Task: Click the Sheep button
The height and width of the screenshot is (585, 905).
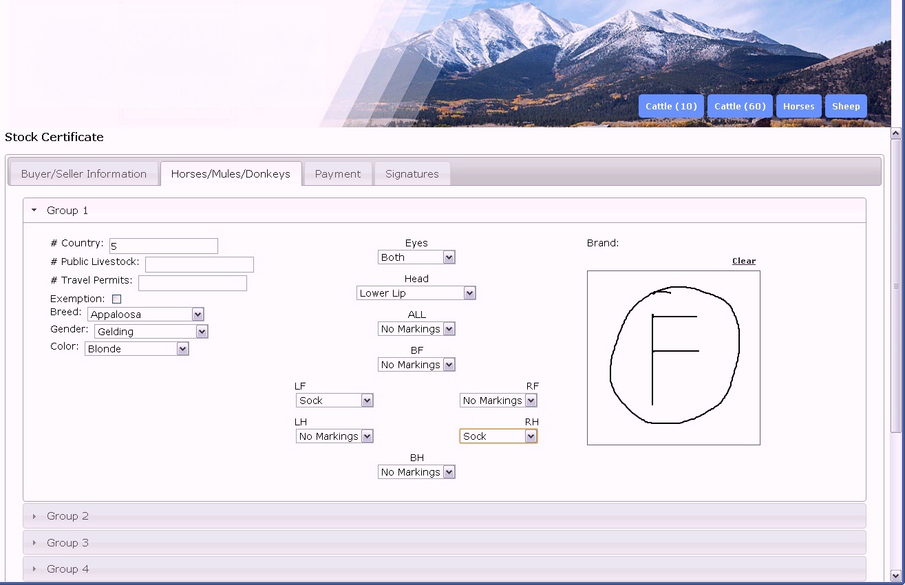Action: coord(845,106)
